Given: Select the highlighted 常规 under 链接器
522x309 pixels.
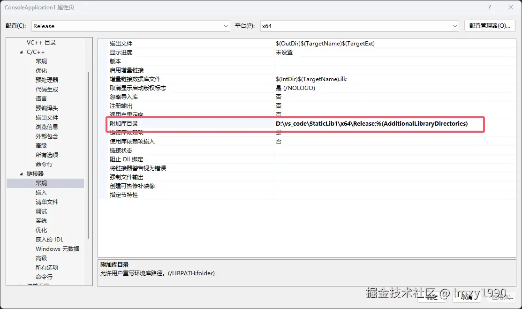Looking at the screenshot, I should 45,183.
